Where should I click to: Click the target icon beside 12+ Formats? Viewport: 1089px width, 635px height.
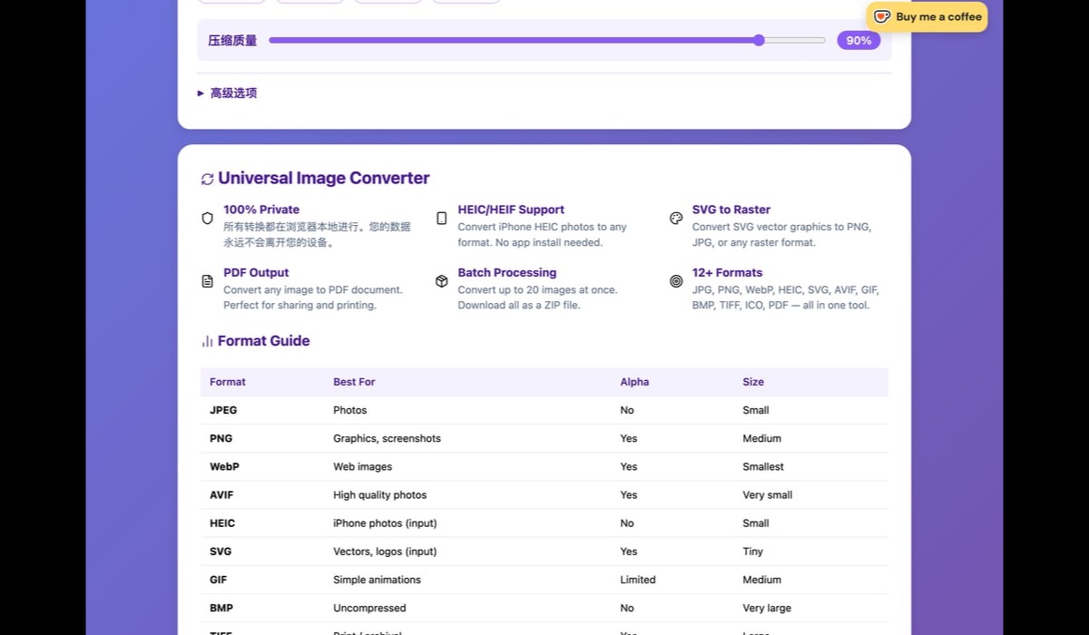675,281
